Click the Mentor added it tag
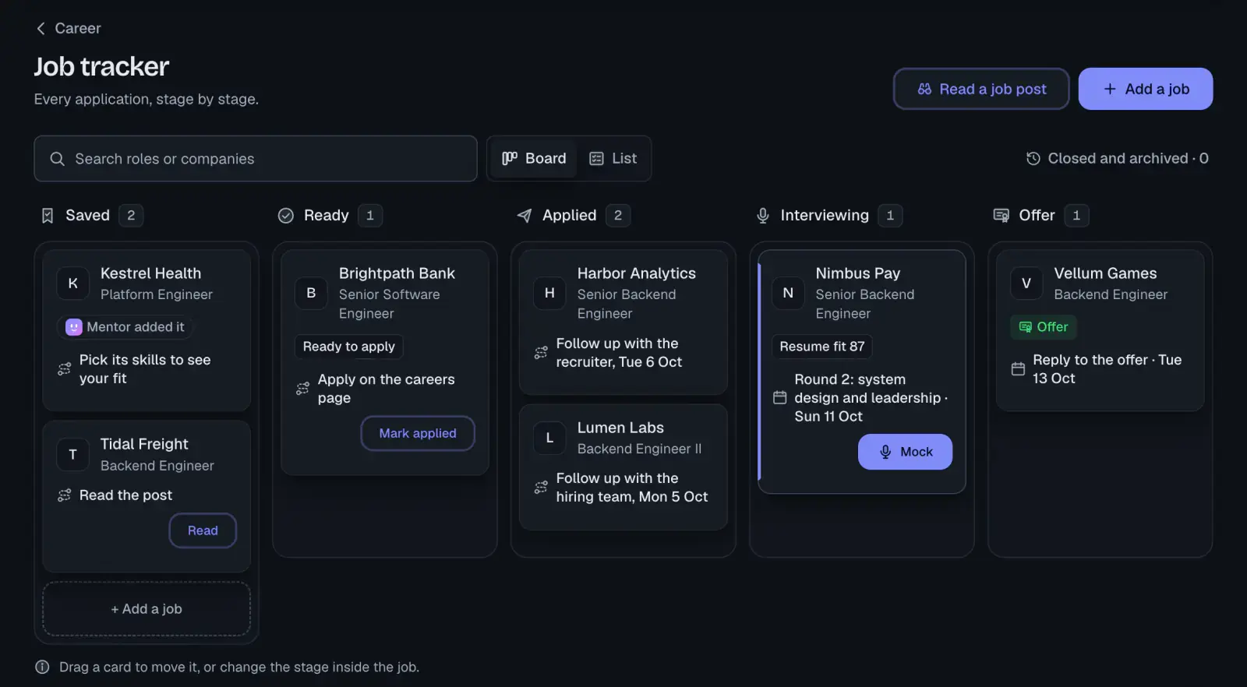This screenshot has width=1247, height=687. point(125,327)
